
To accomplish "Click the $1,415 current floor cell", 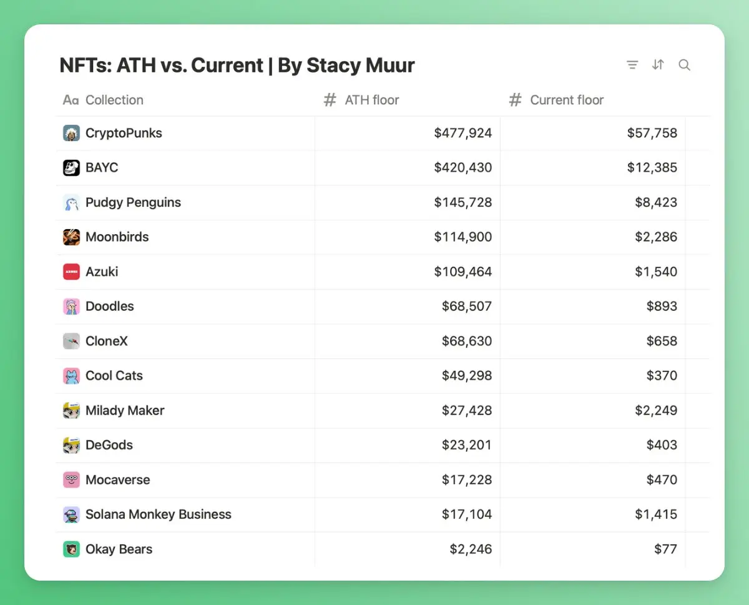I will click(593, 514).
